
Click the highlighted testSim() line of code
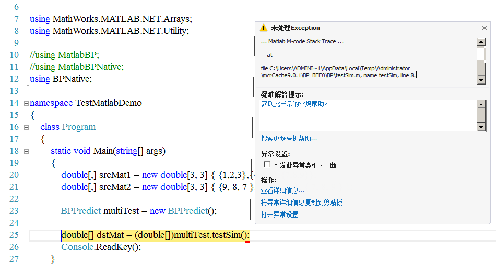coord(155,235)
